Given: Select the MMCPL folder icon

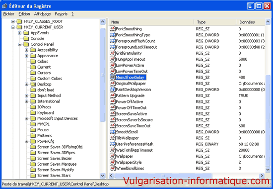Looking at the screenshot, I should click(x=33, y=124).
